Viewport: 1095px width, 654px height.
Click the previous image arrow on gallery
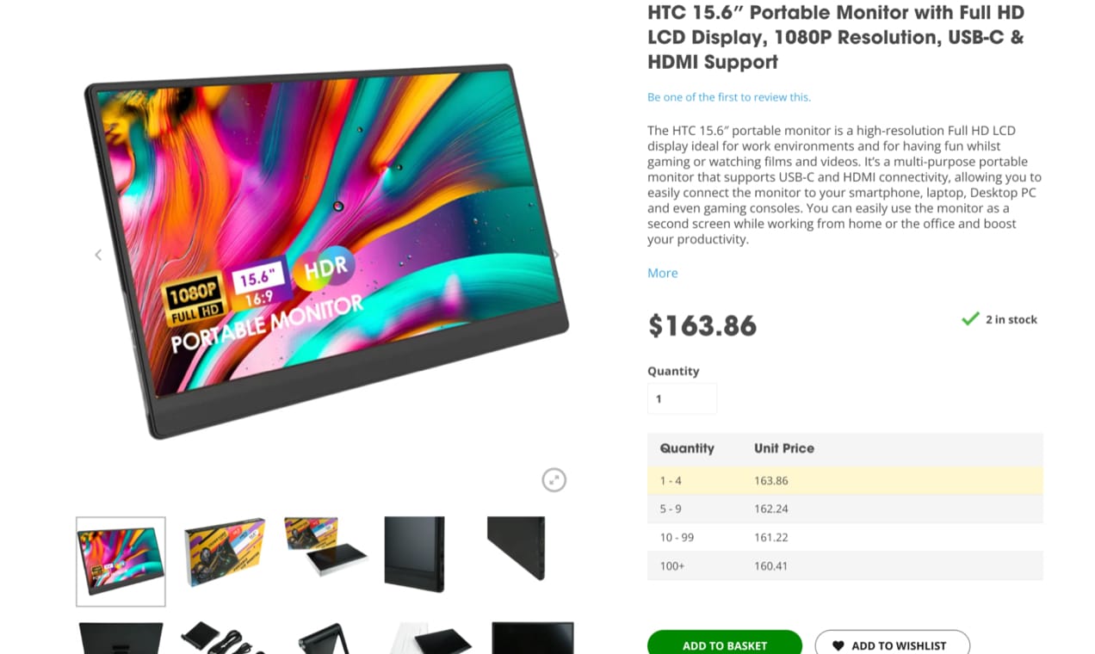tap(98, 255)
